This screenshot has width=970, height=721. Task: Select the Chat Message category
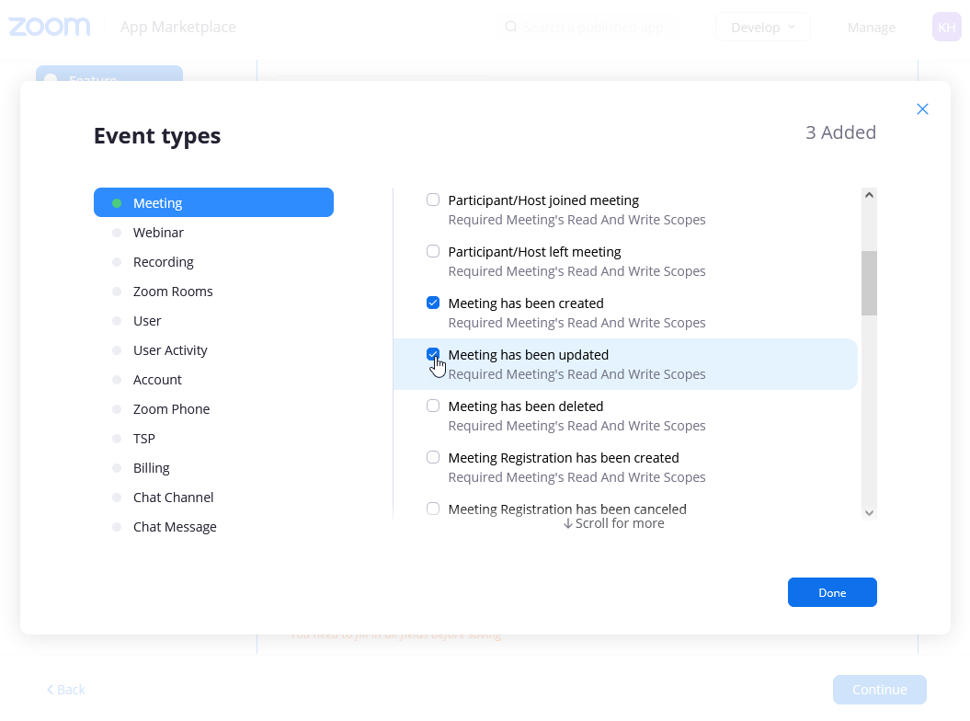[x=175, y=527]
